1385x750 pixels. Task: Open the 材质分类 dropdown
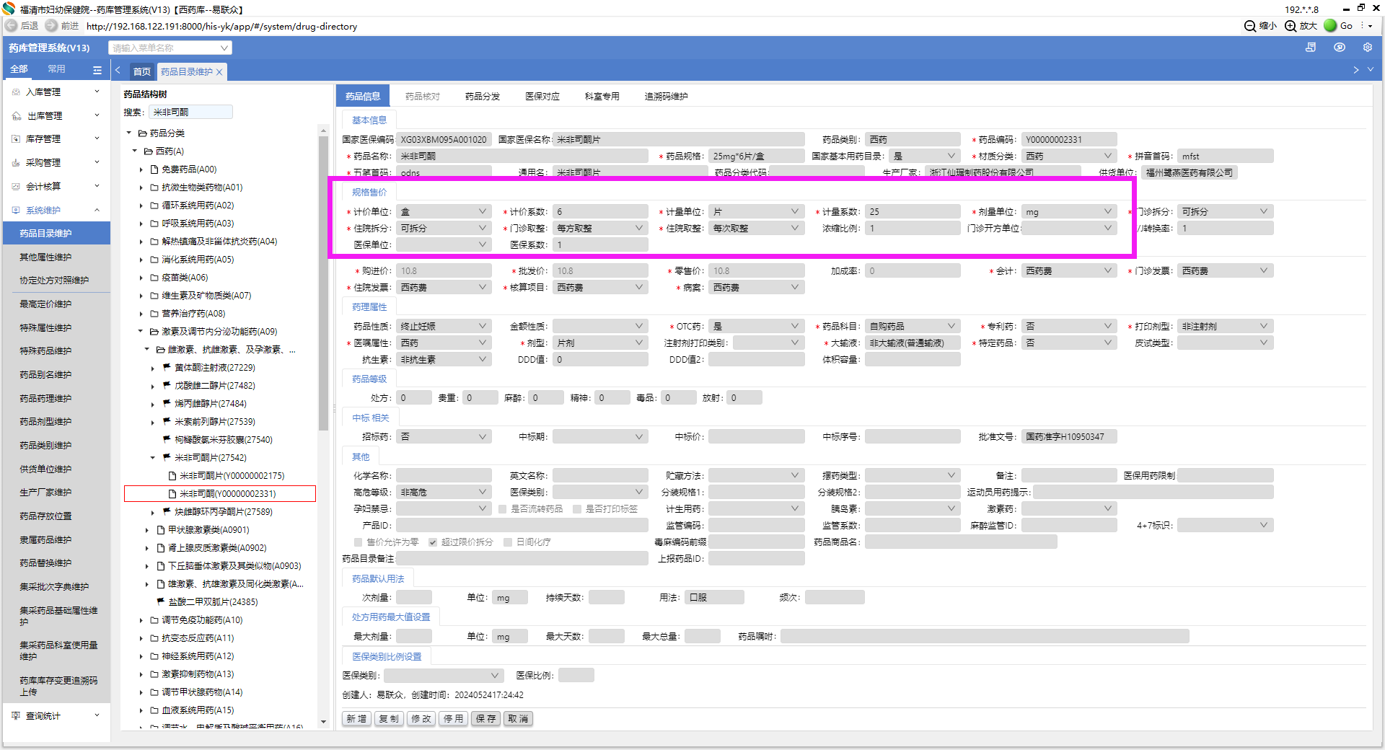point(1069,156)
